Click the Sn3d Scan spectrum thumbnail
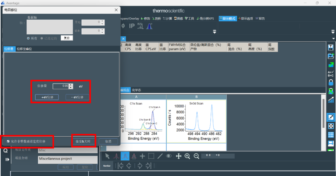This screenshot has height=176, width=336. point(197,121)
